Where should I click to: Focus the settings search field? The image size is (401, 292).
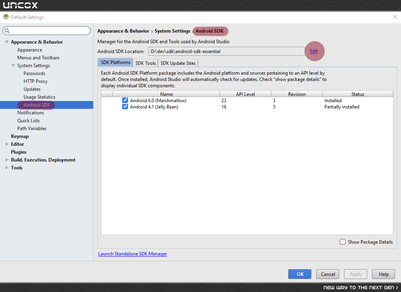tap(47, 31)
